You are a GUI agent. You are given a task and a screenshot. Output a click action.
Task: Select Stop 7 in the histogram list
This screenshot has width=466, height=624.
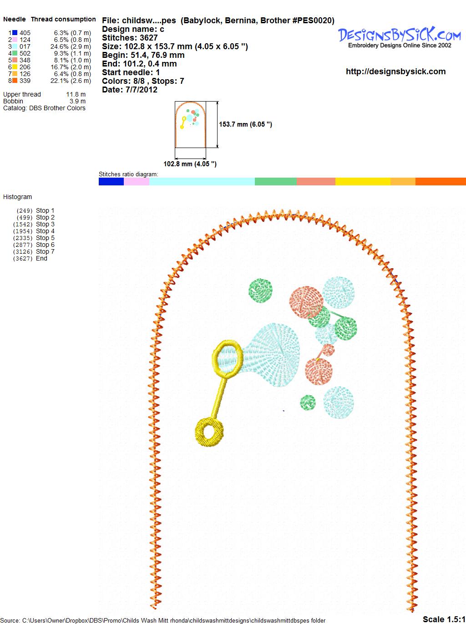coord(45,251)
